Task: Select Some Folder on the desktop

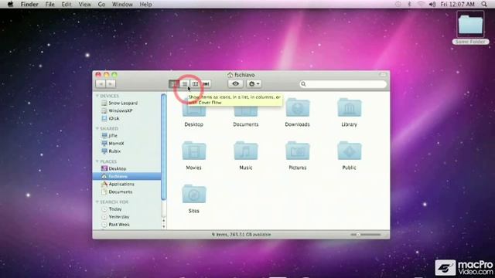Action: [x=470, y=28]
